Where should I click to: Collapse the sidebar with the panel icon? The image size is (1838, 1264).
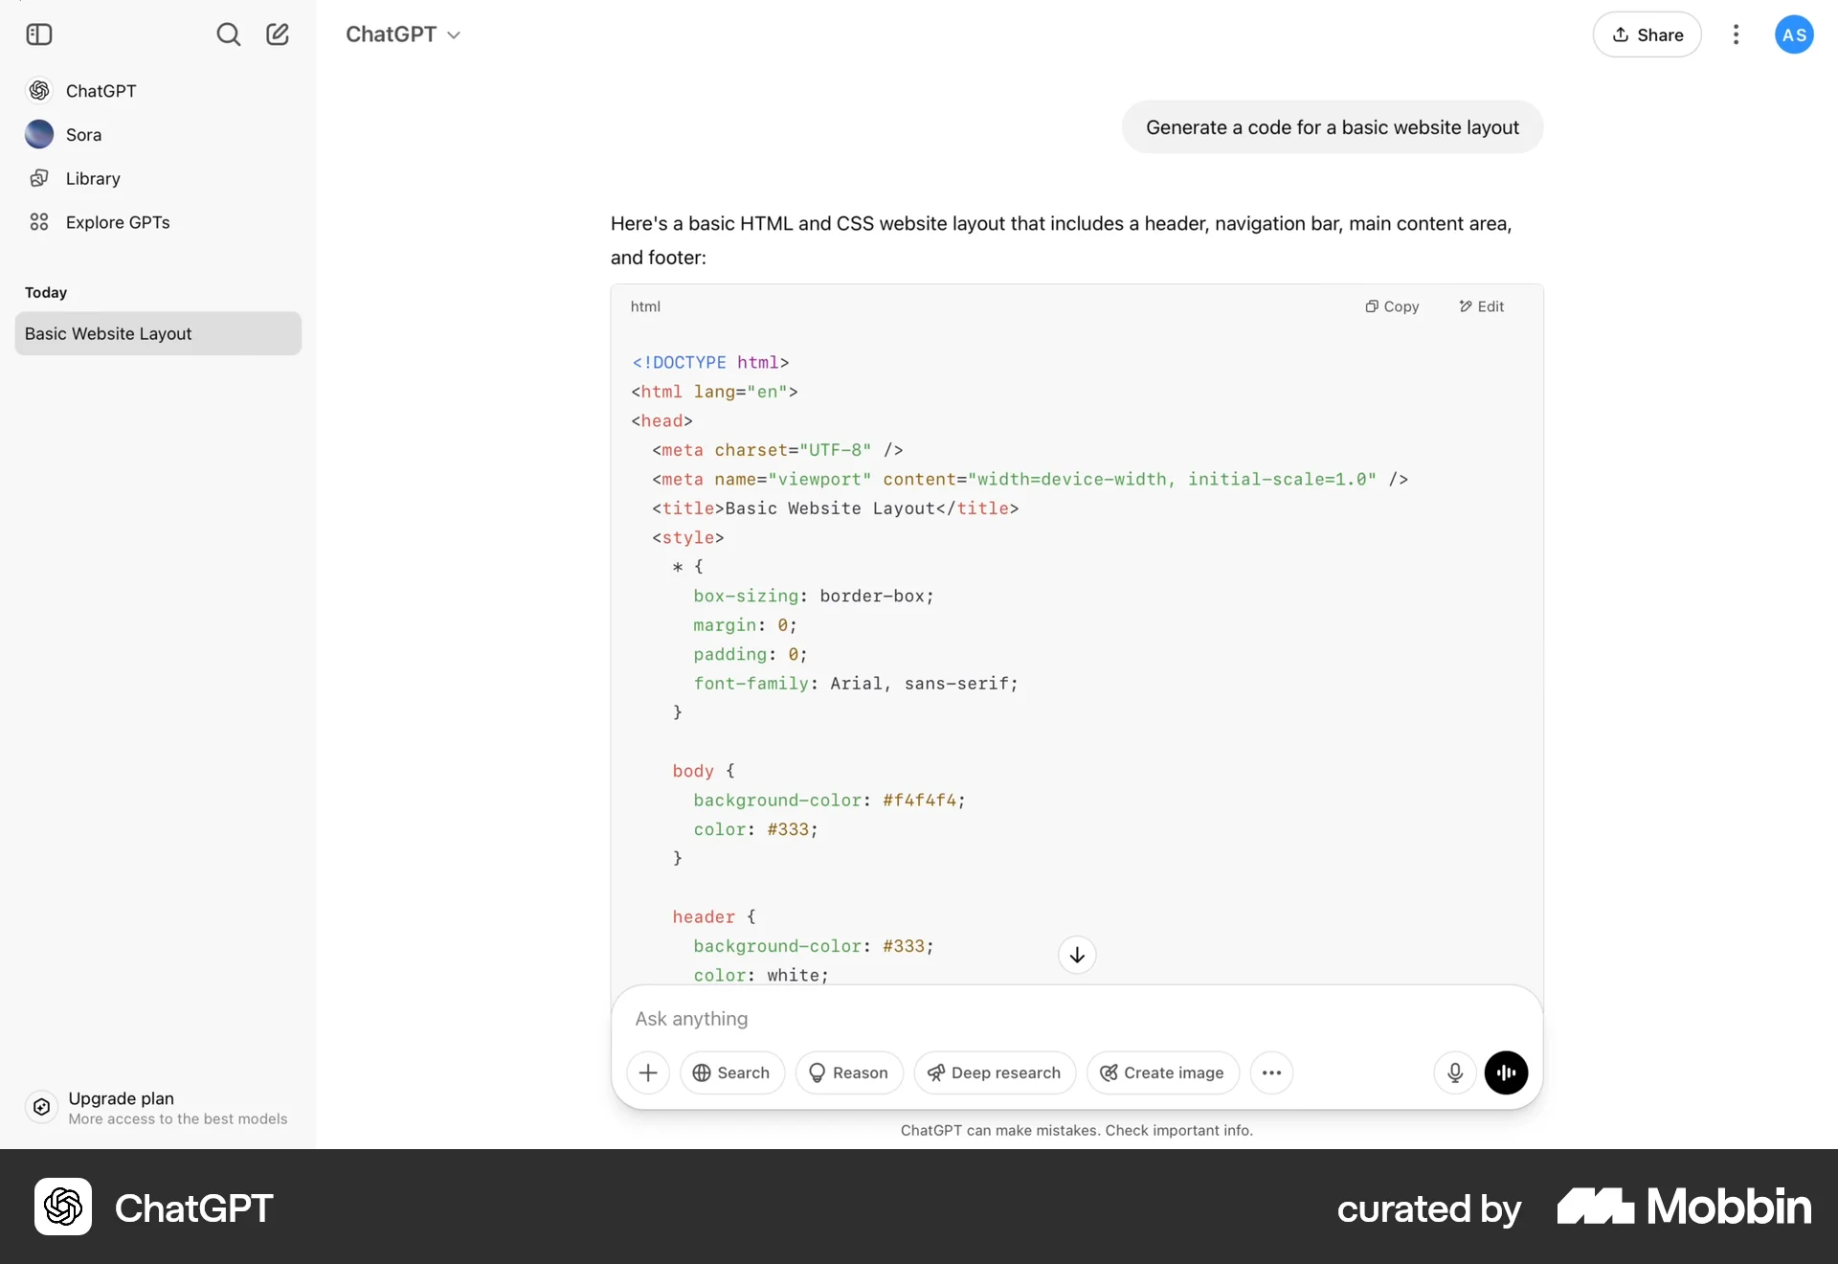tap(39, 34)
